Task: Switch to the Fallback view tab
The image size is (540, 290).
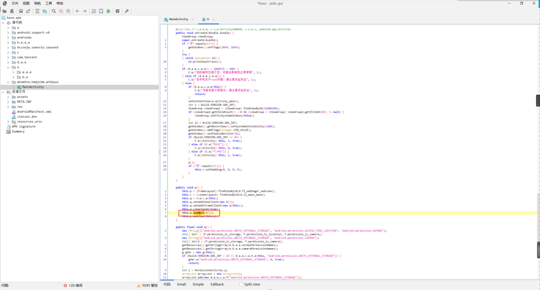Action: coord(217,285)
